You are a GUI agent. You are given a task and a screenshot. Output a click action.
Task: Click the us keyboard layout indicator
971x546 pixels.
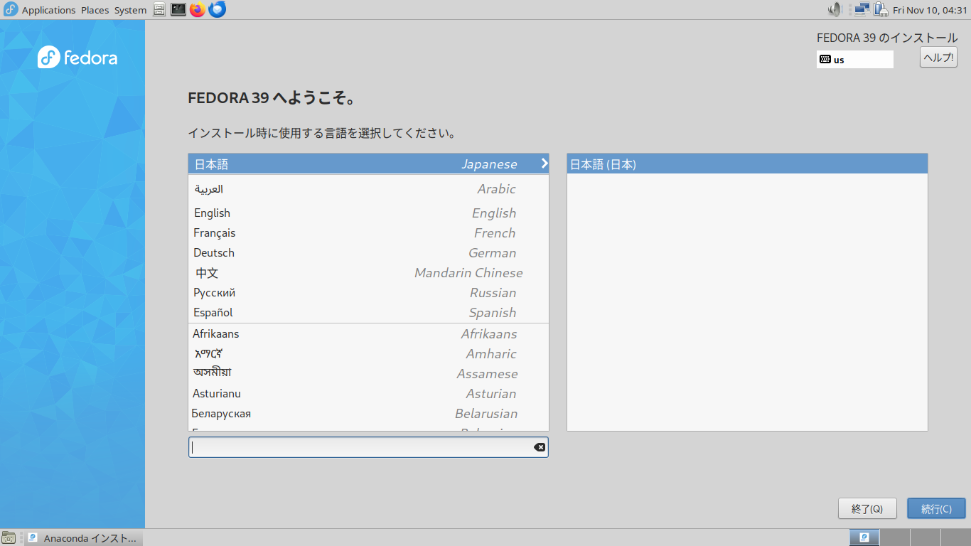854,60
